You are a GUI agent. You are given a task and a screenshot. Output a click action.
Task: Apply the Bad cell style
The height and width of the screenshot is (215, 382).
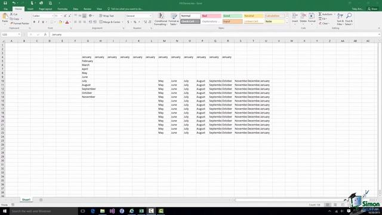coord(211,16)
